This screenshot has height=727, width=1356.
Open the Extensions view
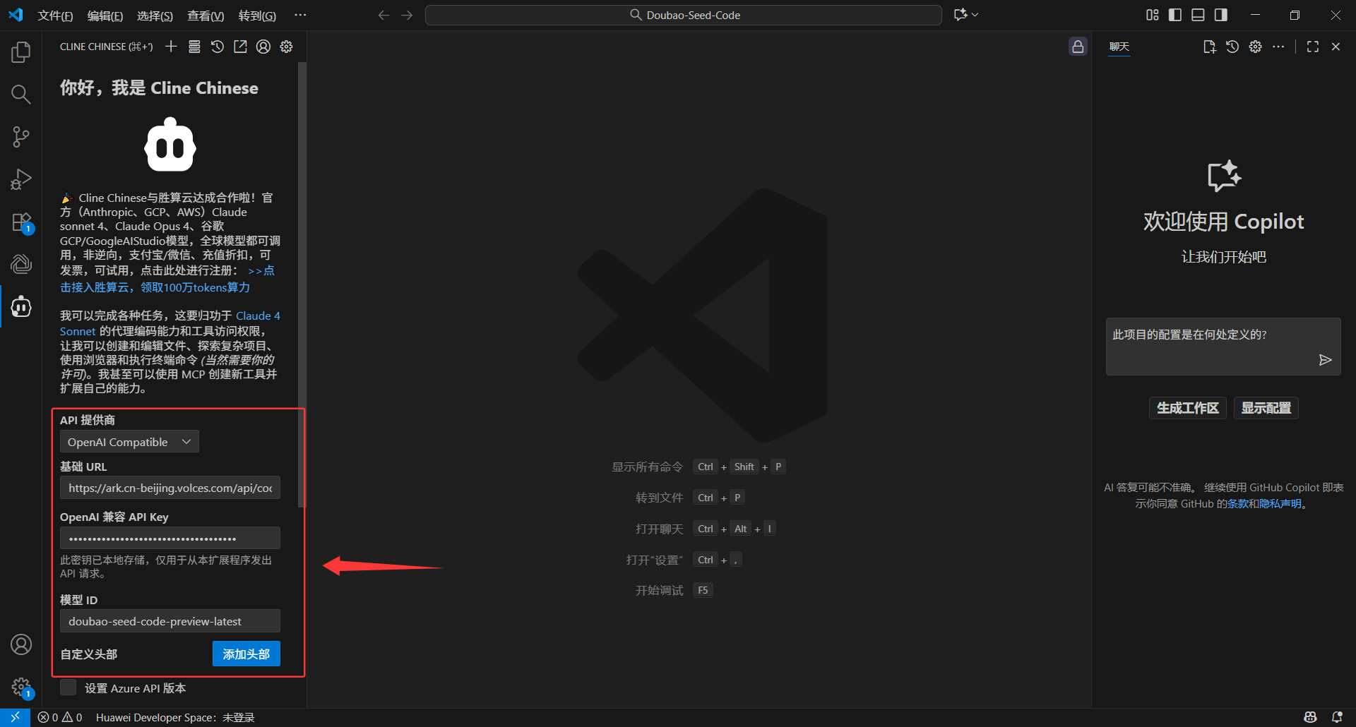pos(21,222)
